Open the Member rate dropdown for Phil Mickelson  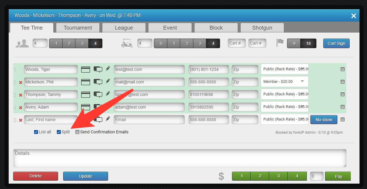coord(284,81)
